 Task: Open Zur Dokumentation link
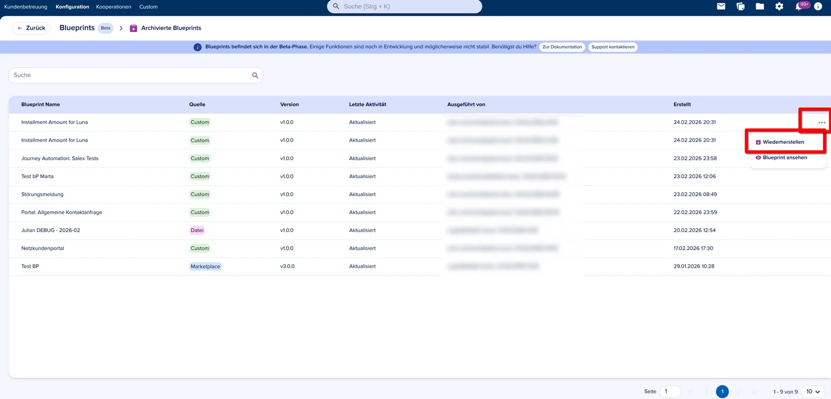[x=562, y=47]
